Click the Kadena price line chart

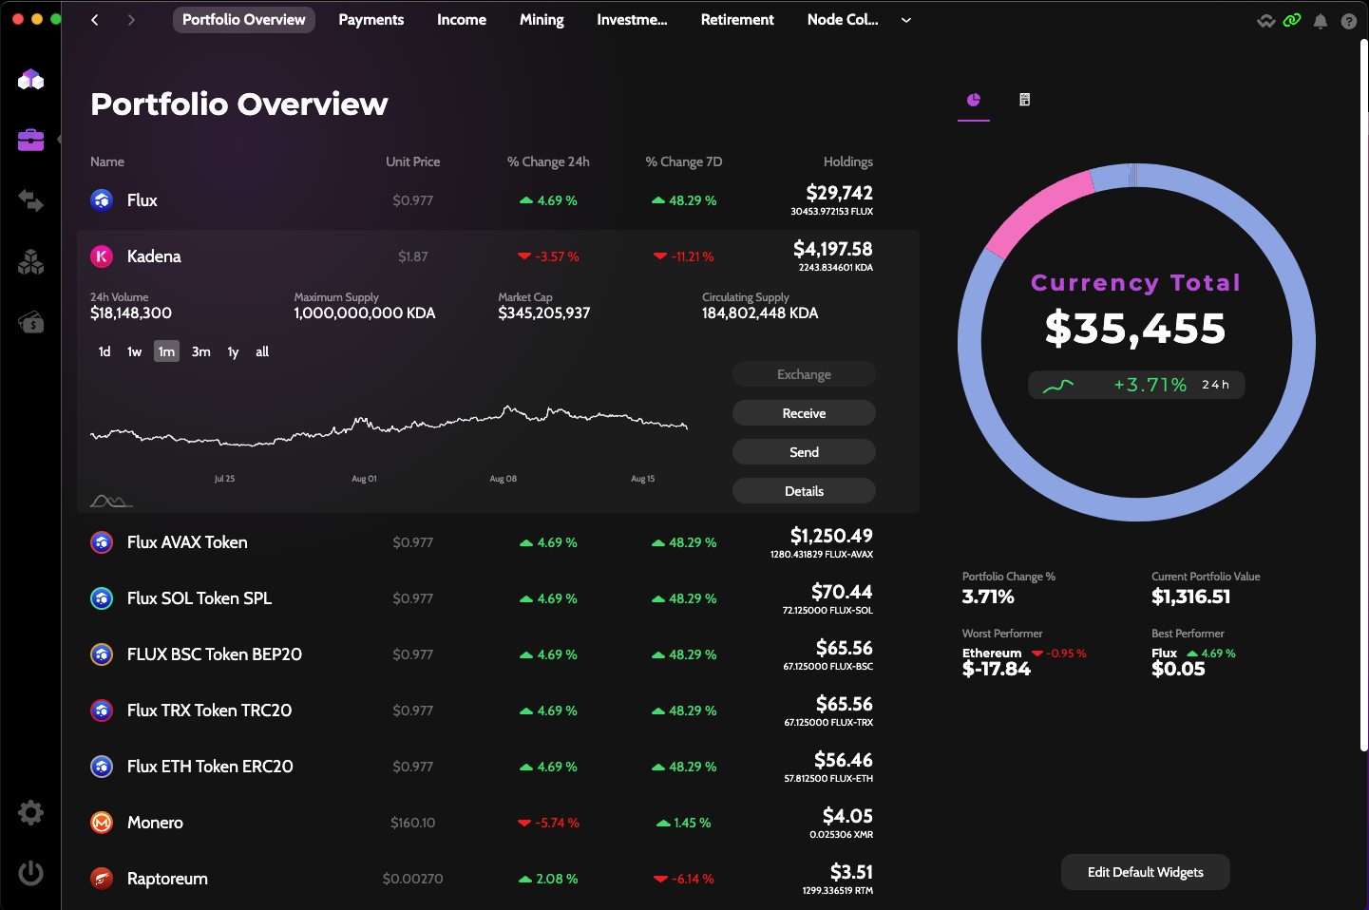pos(389,426)
